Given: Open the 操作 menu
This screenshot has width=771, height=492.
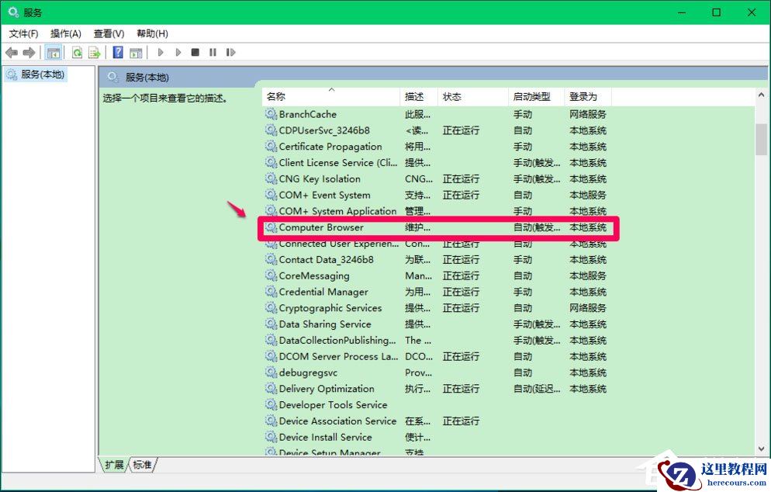Looking at the screenshot, I should pyautogui.click(x=66, y=33).
